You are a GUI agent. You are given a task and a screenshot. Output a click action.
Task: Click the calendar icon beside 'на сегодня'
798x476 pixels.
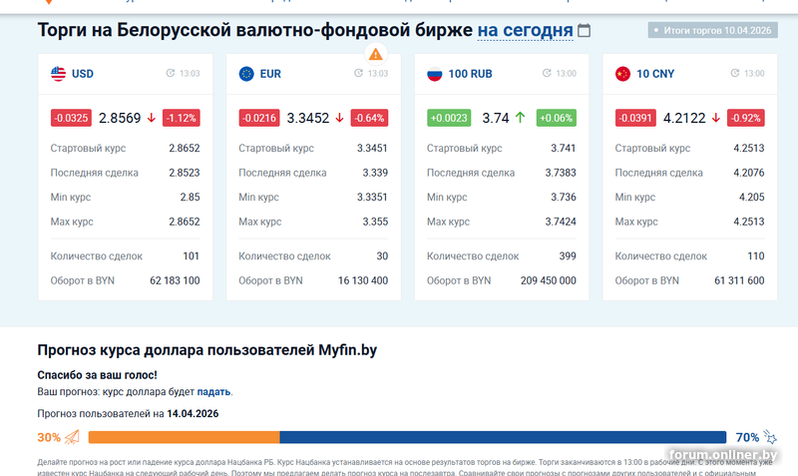click(x=585, y=31)
